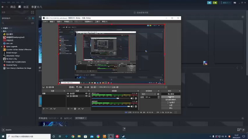Viewport: 248px width, 139px height.
Task: Open the OBS 编辑(E) menu
Action: (x=52, y=22)
